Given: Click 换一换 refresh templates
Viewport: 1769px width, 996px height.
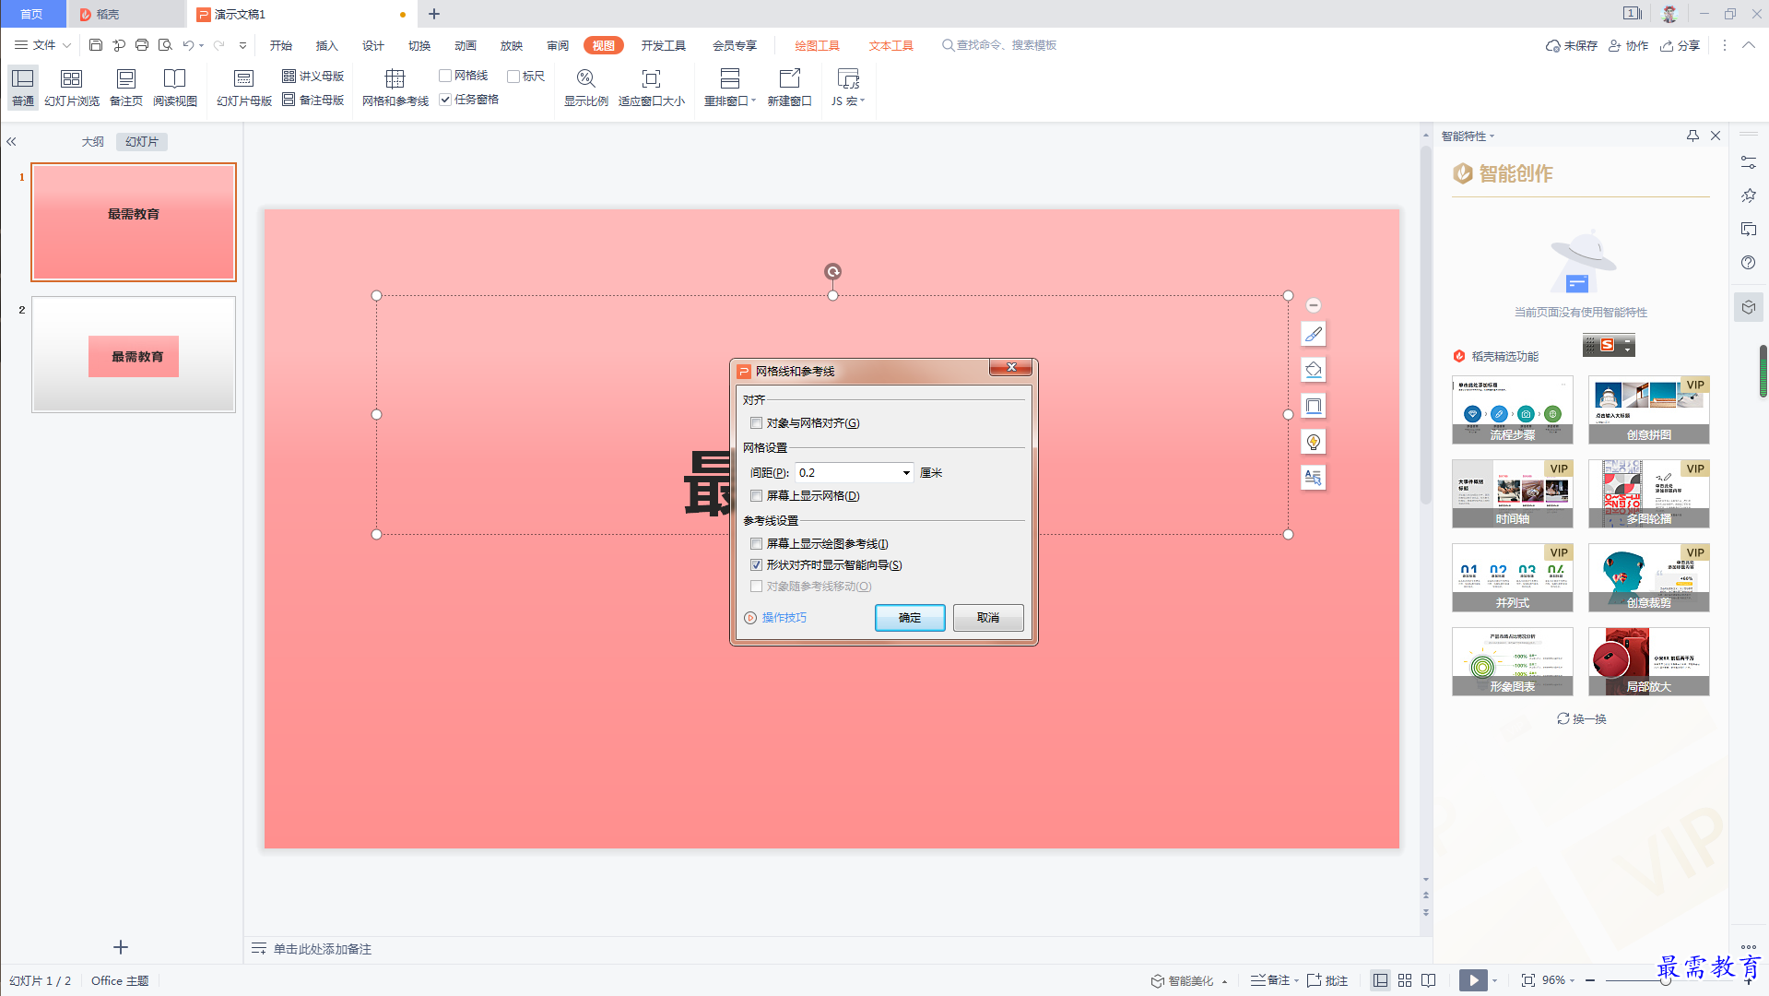Looking at the screenshot, I should 1582,718.
